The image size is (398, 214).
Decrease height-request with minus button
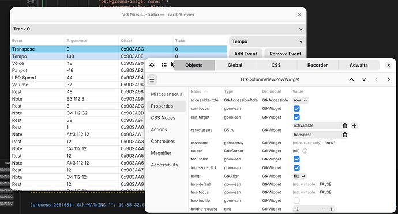pyautogui.click(x=324, y=209)
